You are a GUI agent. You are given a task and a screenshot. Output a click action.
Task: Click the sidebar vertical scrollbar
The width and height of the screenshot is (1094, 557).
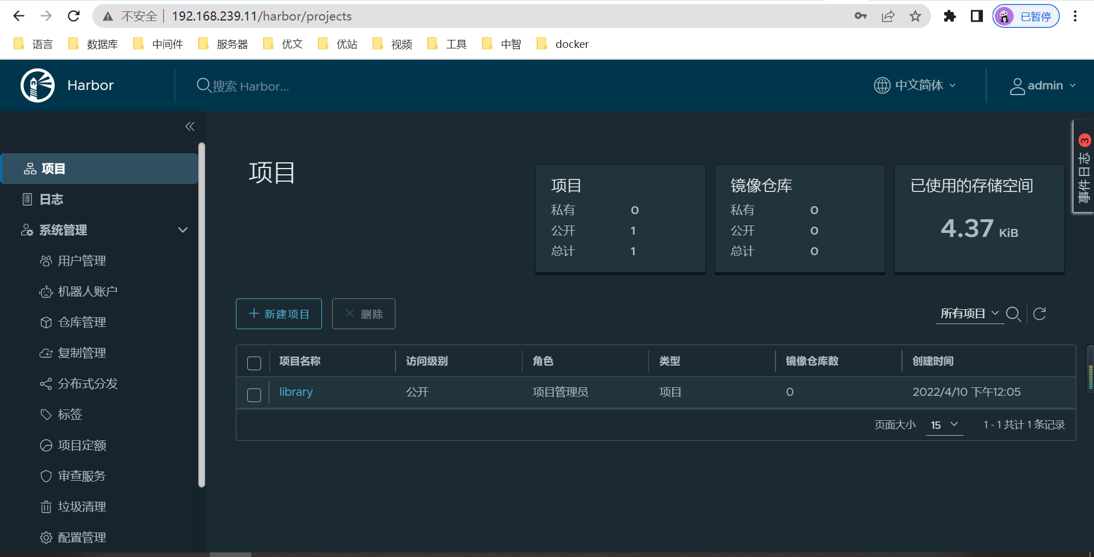[x=201, y=315]
